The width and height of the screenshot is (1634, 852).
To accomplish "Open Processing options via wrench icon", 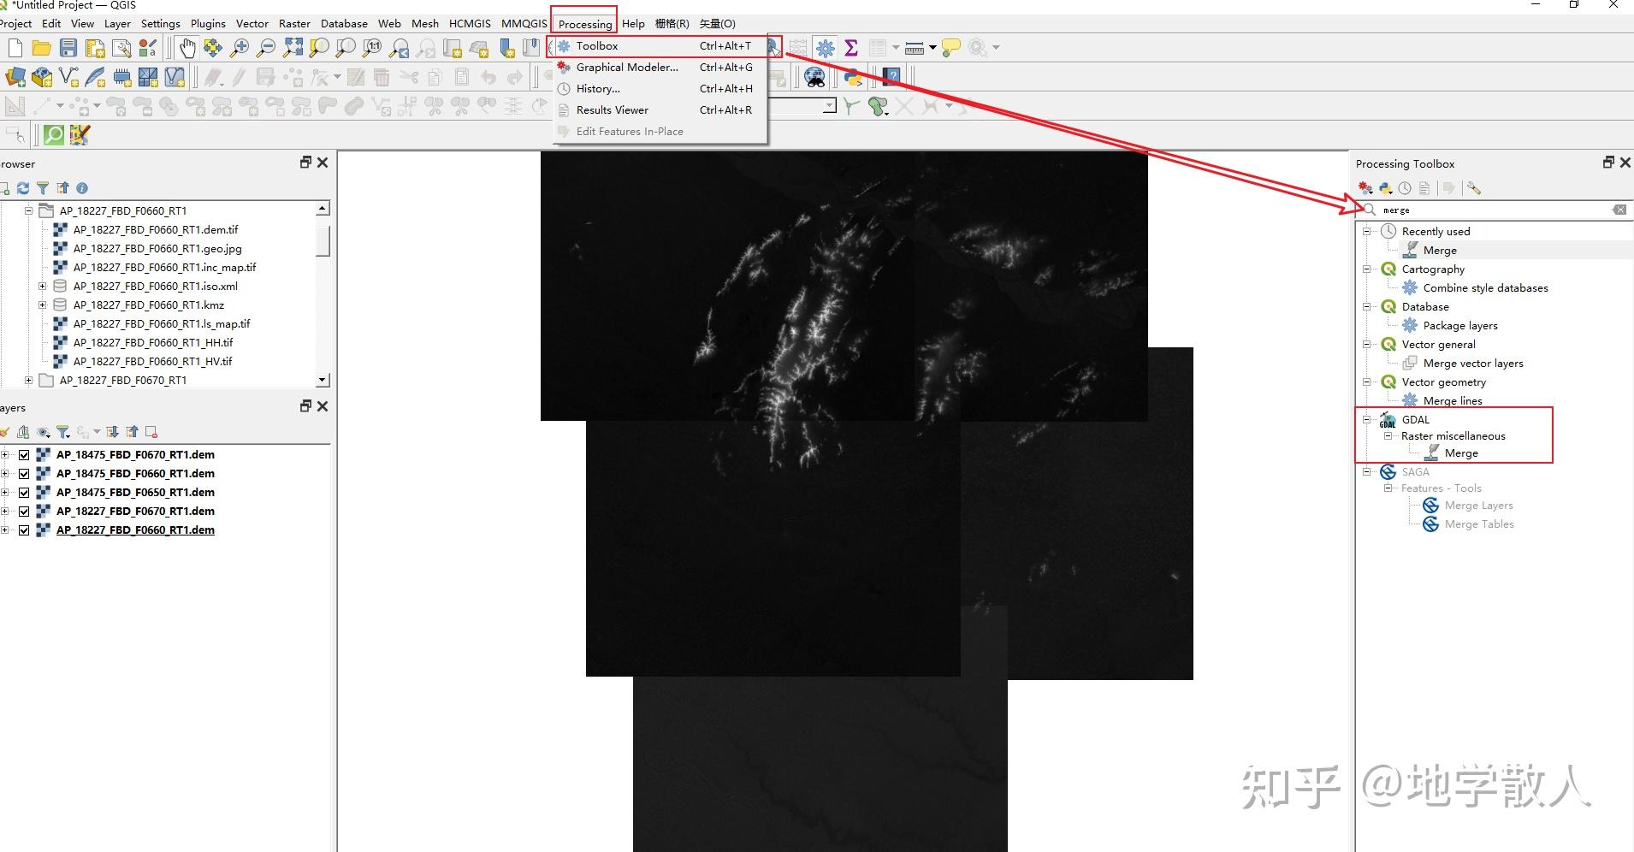I will (x=1474, y=187).
